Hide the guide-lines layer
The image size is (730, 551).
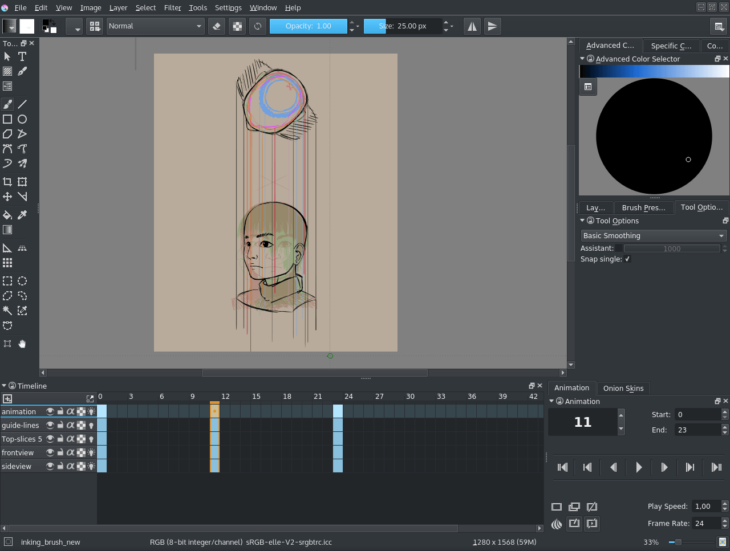pos(50,425)
